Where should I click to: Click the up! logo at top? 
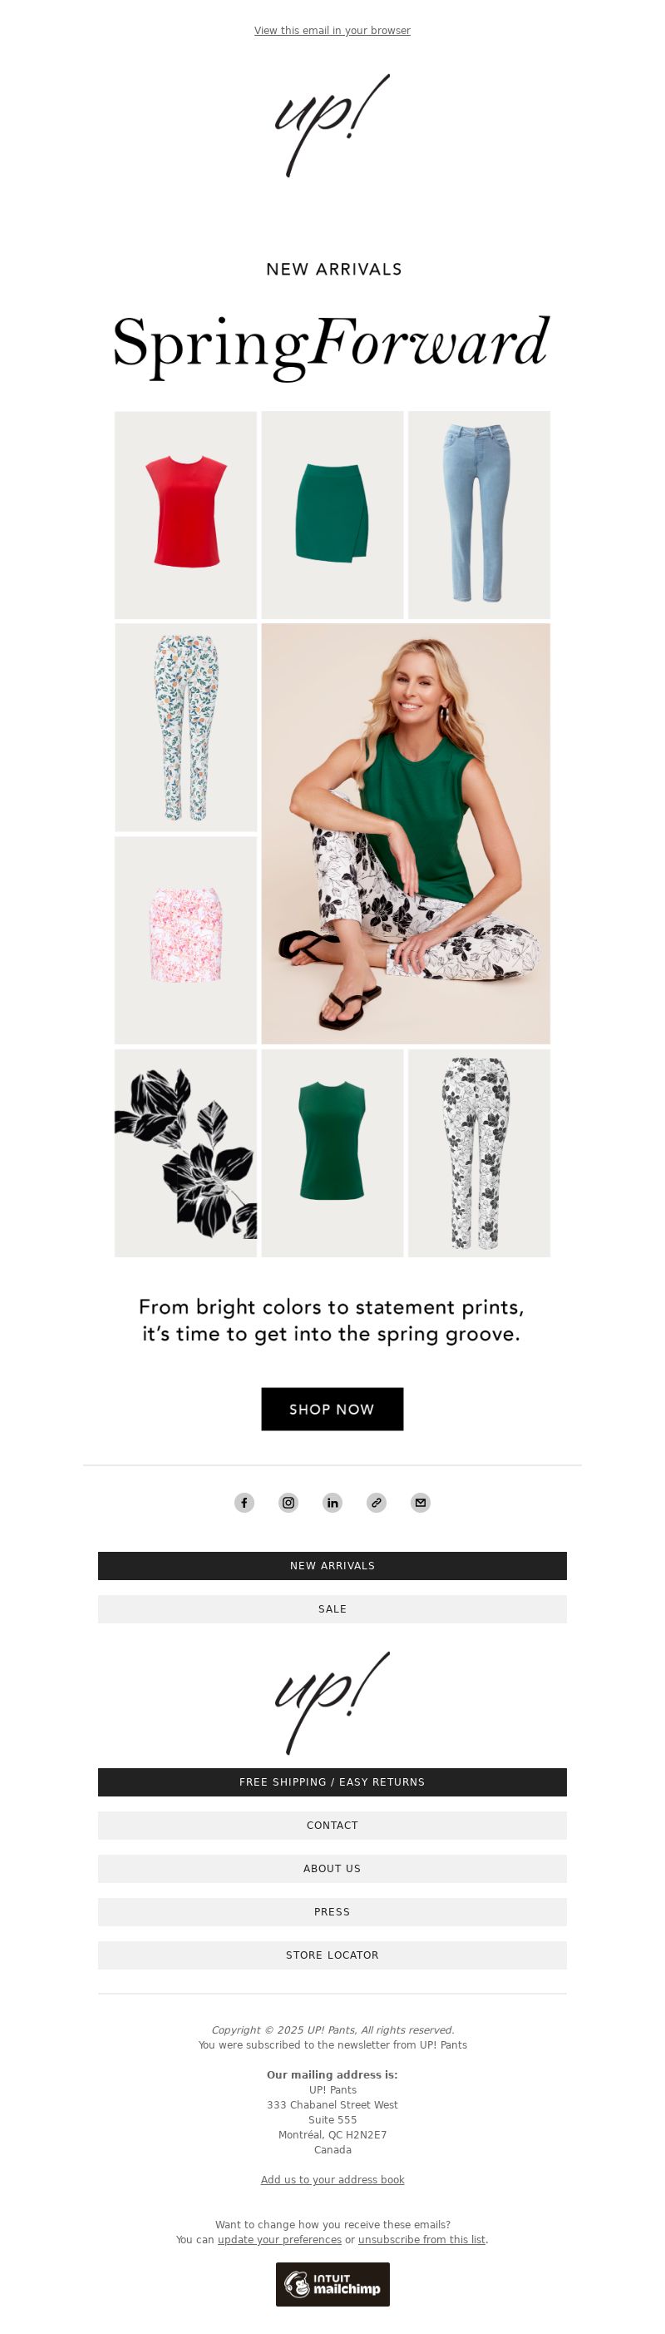coord(332,126)
